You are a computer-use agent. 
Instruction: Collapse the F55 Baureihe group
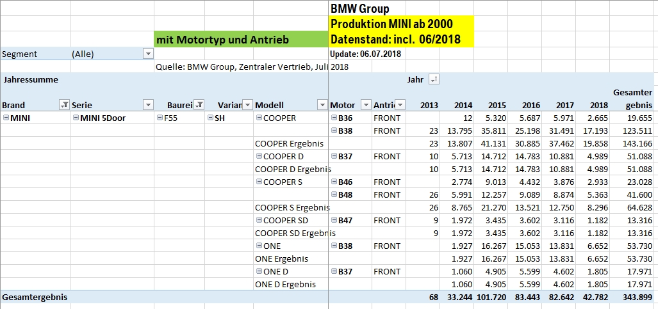[x=160, y=118]
